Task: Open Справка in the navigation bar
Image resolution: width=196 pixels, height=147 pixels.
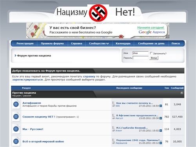Action: pyautogui.click(x=76, y=44)
